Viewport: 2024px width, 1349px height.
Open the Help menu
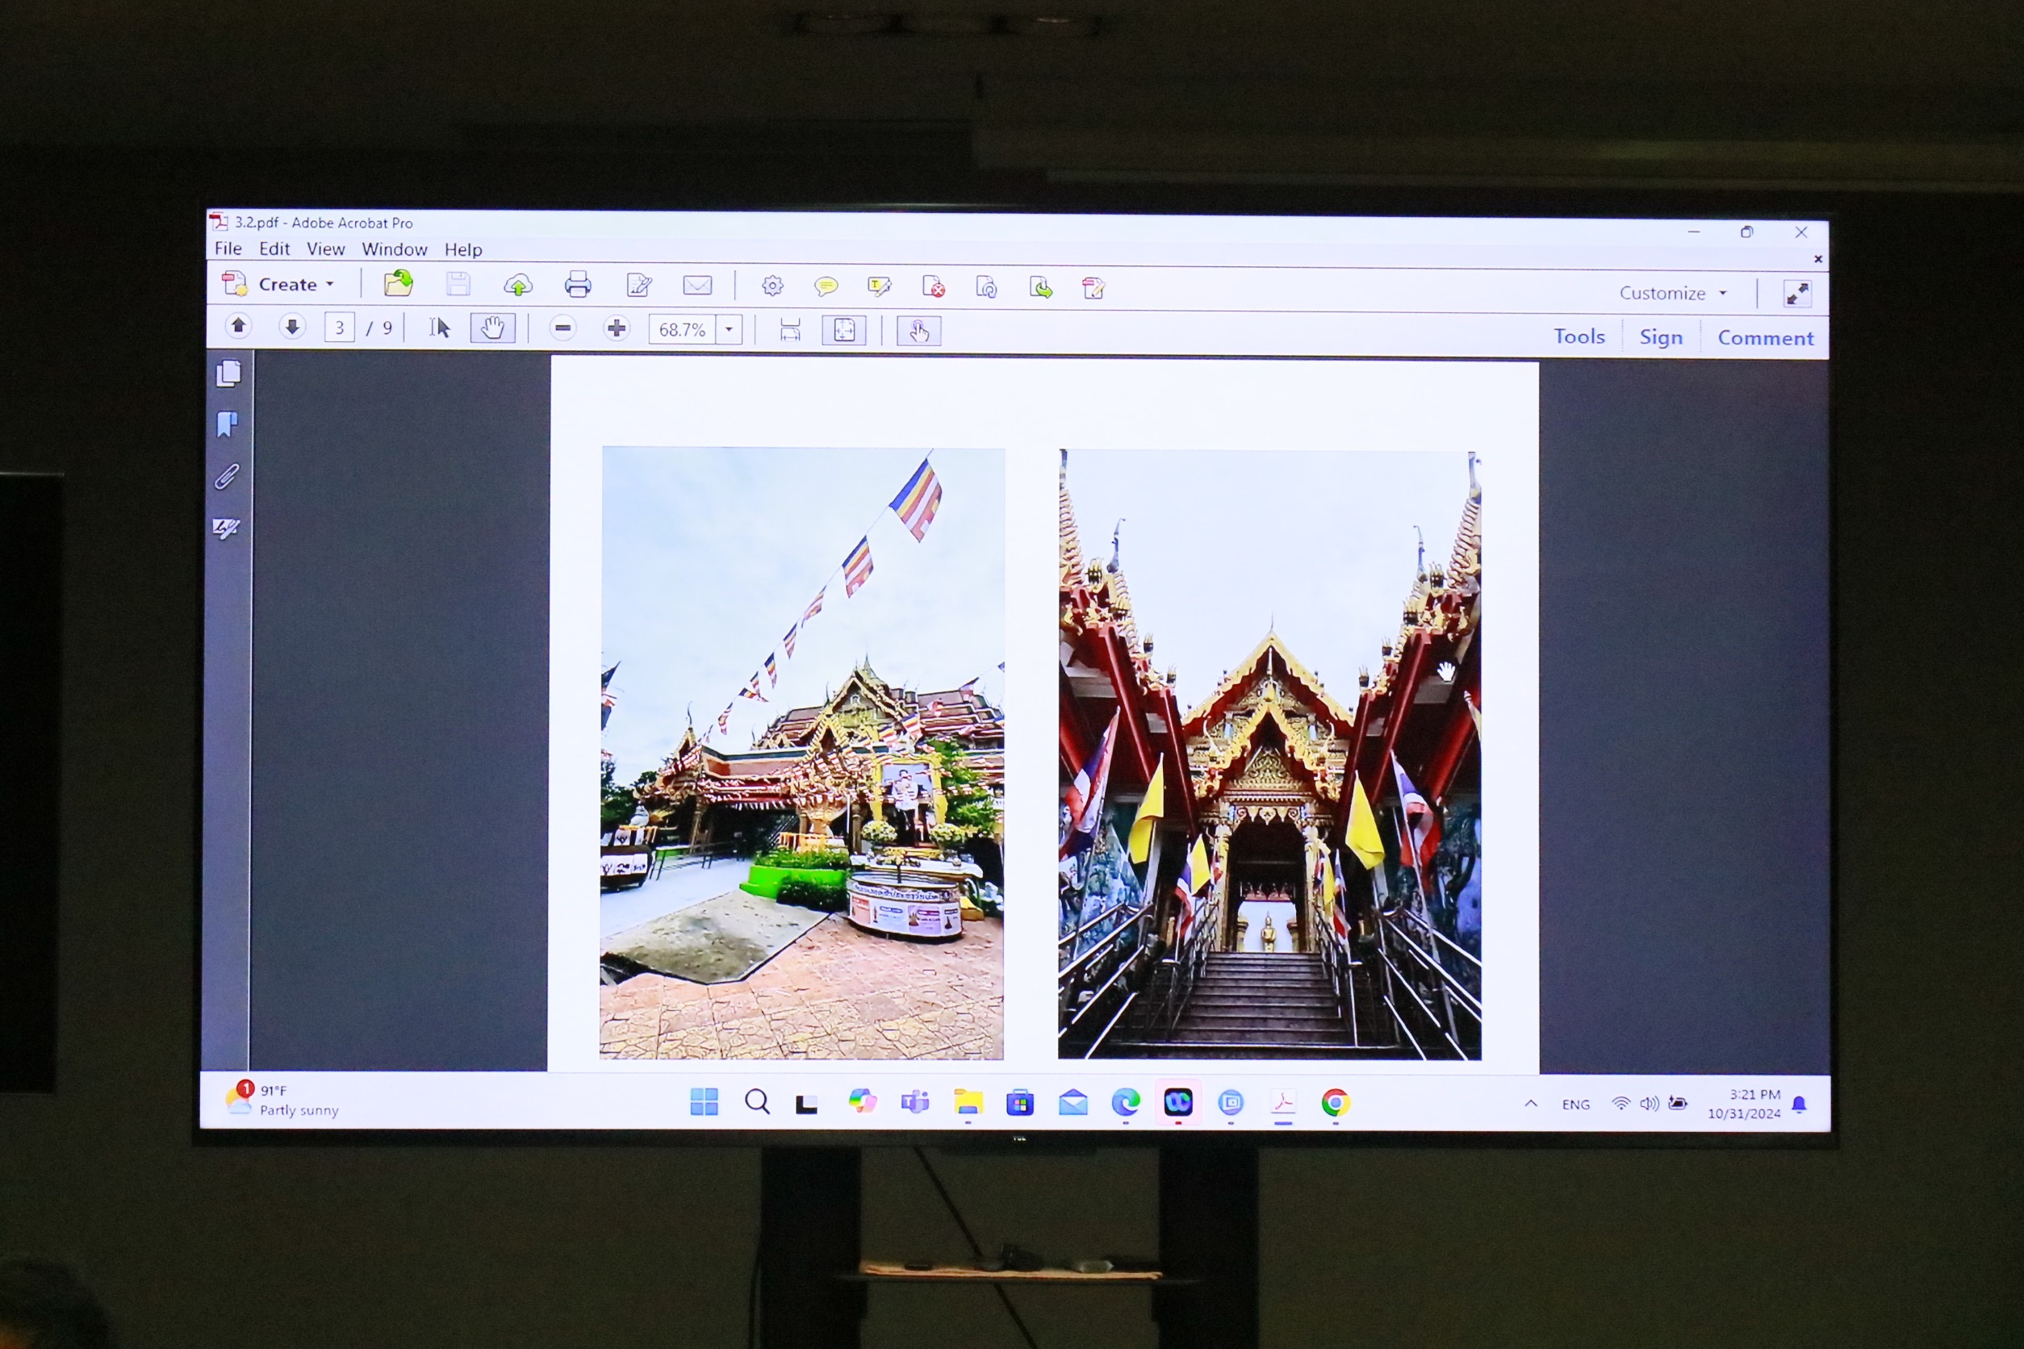(463, 249)
